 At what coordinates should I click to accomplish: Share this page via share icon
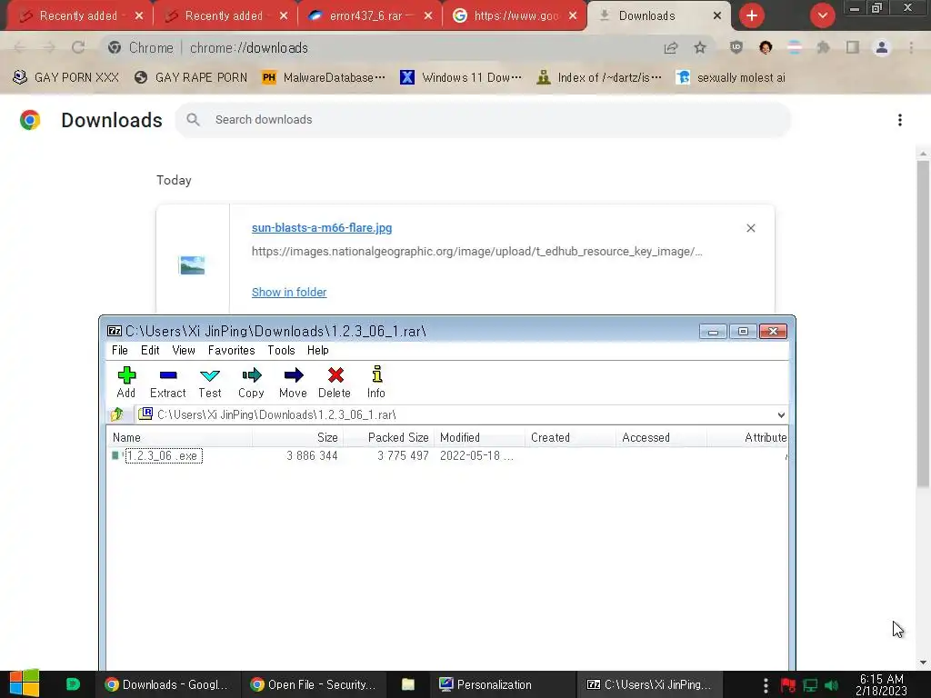click(x=671, y=48)
